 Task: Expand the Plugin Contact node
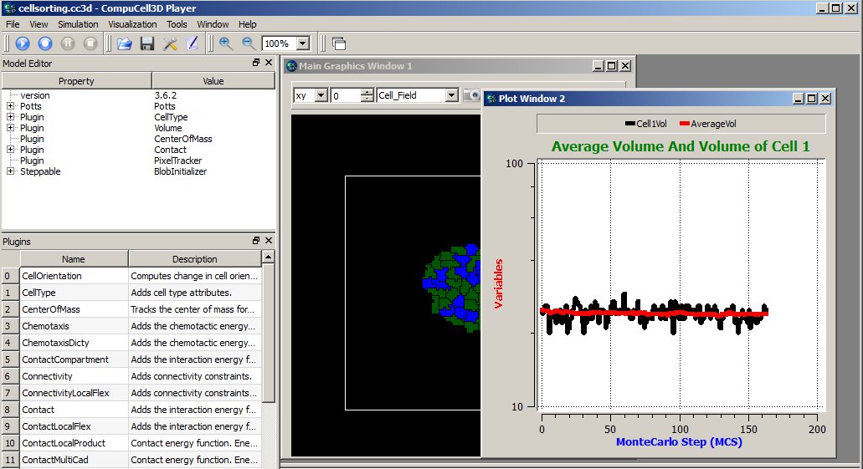10,150
